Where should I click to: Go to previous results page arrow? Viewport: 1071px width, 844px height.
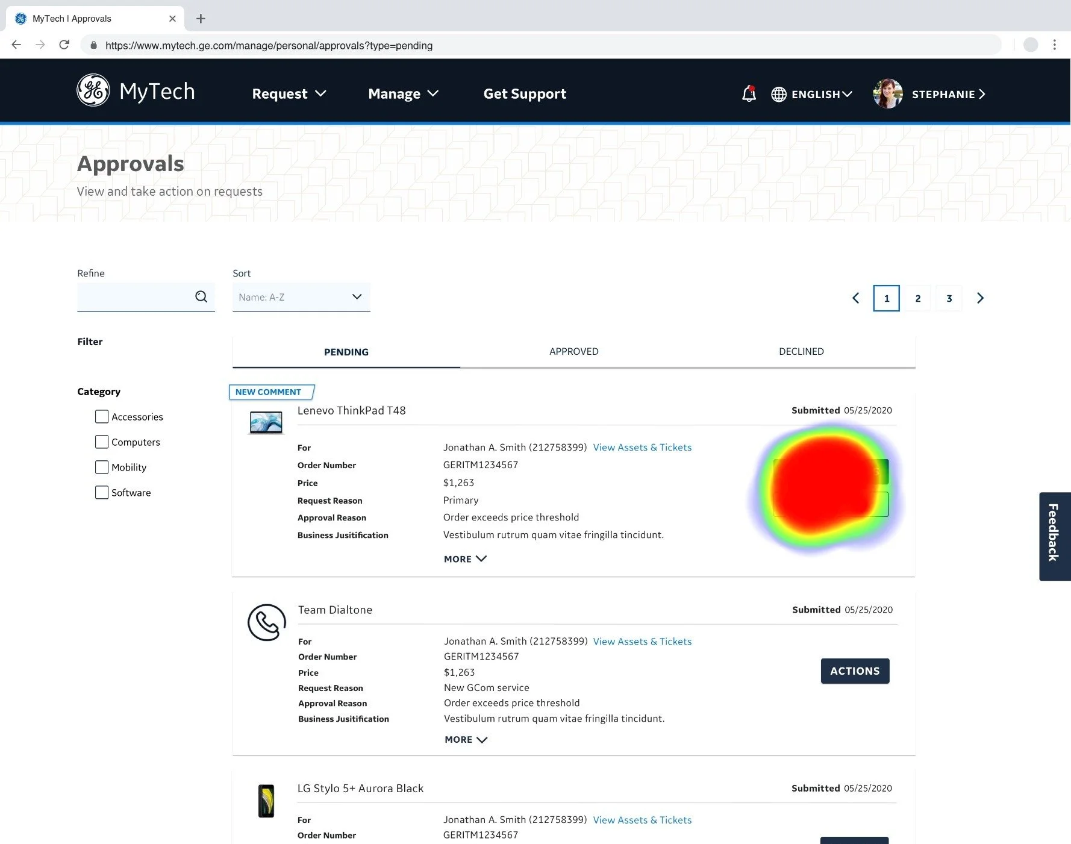coord(855,298)
